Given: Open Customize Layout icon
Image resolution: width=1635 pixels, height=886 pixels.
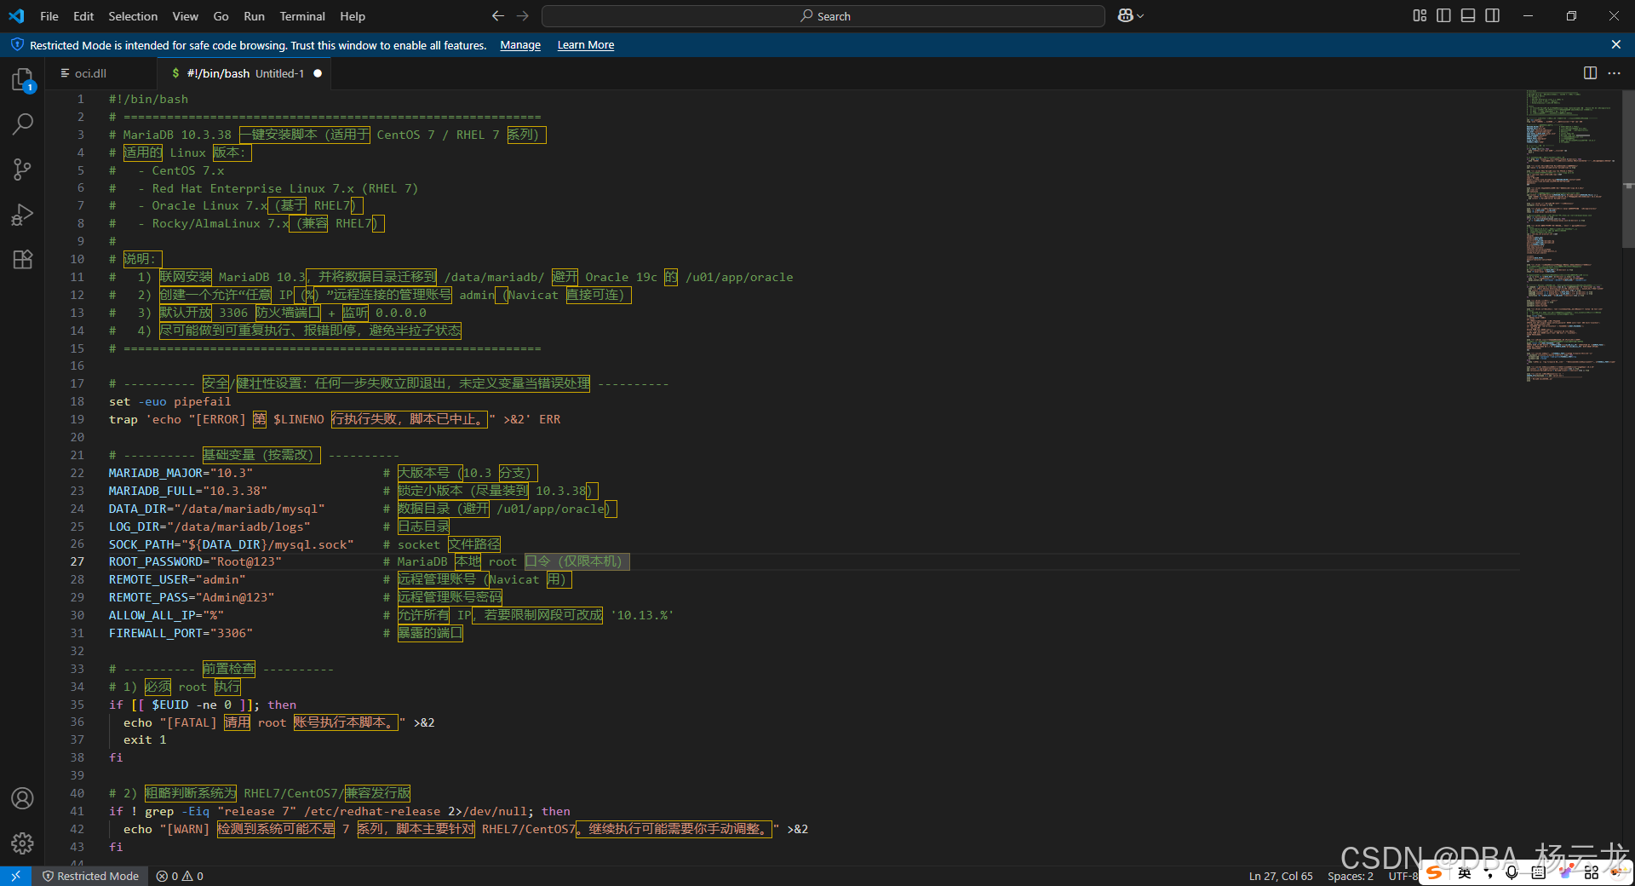Looking at the screenshot, I should click(1420, 15).
